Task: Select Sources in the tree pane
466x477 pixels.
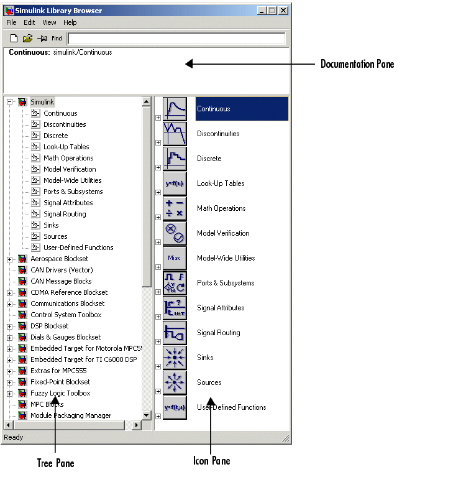Action: click(x=55, y=236)
